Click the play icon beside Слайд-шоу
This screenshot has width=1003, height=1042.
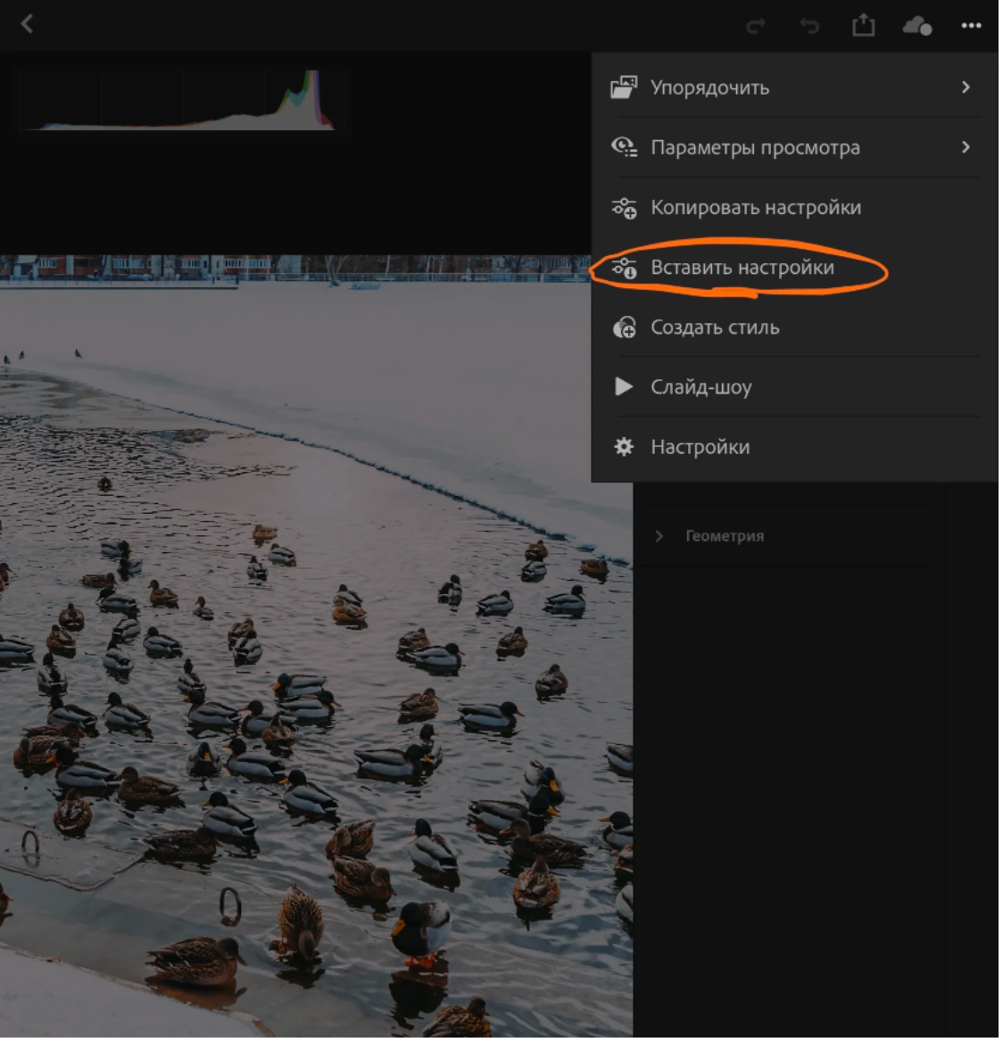coord(624,387)
